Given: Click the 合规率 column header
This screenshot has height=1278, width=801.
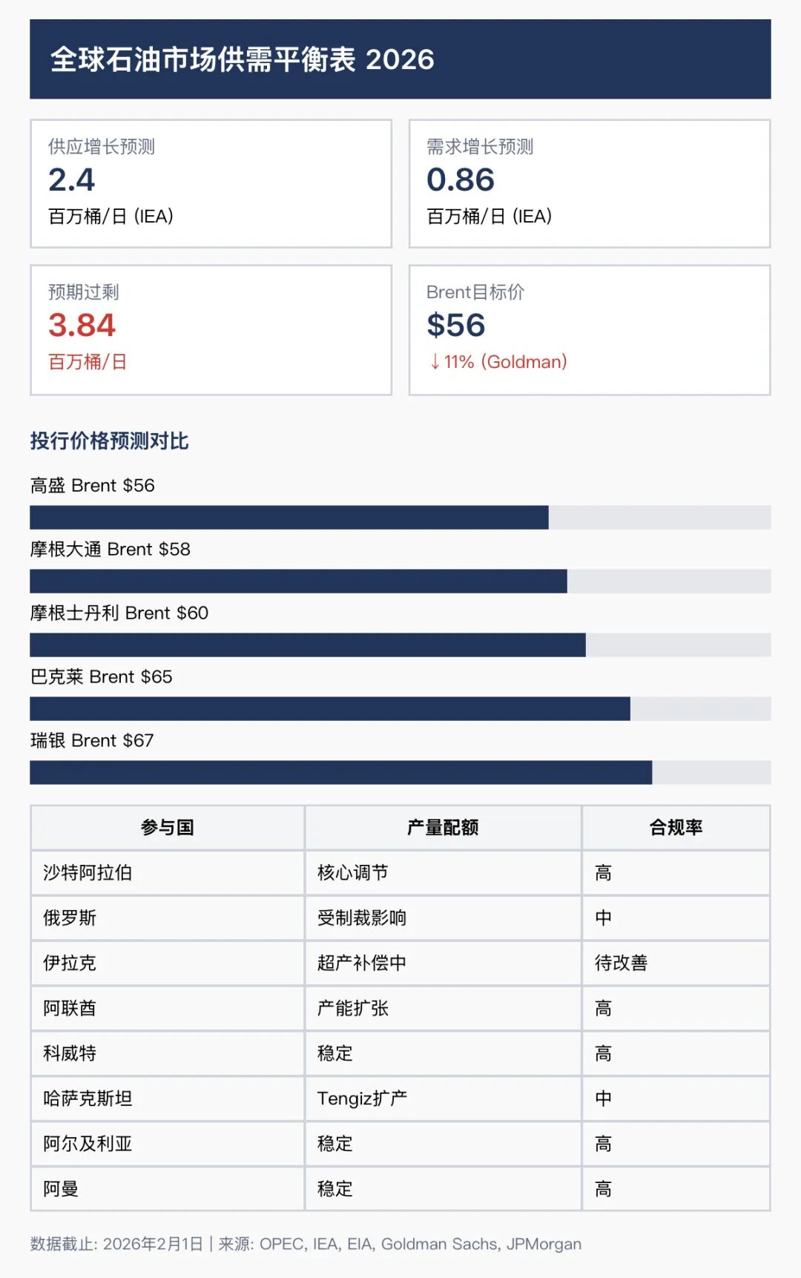Looking at the screenshot, I should pyautogui.click(x=676, y=827).
